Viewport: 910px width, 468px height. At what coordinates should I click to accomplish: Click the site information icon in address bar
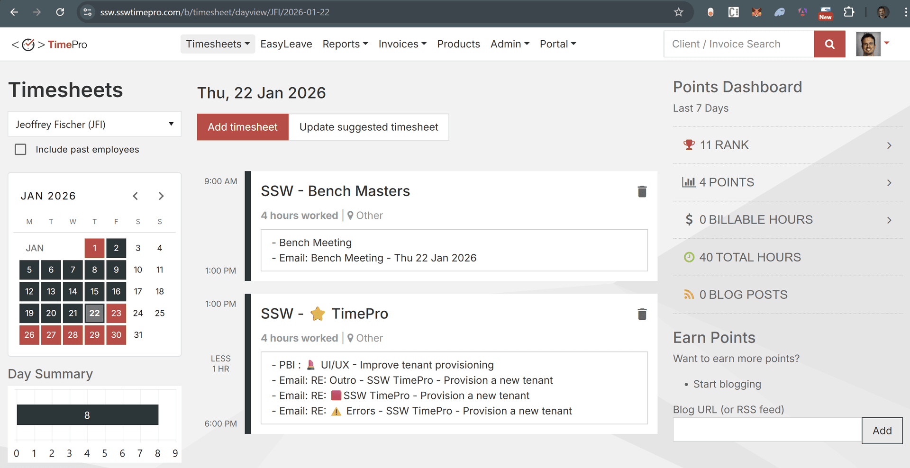coord(88,12)
